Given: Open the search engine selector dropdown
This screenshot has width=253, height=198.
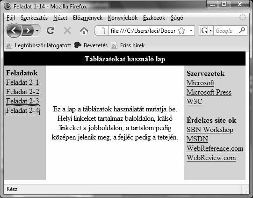Looking at the screenshot, I should [206, 30].
